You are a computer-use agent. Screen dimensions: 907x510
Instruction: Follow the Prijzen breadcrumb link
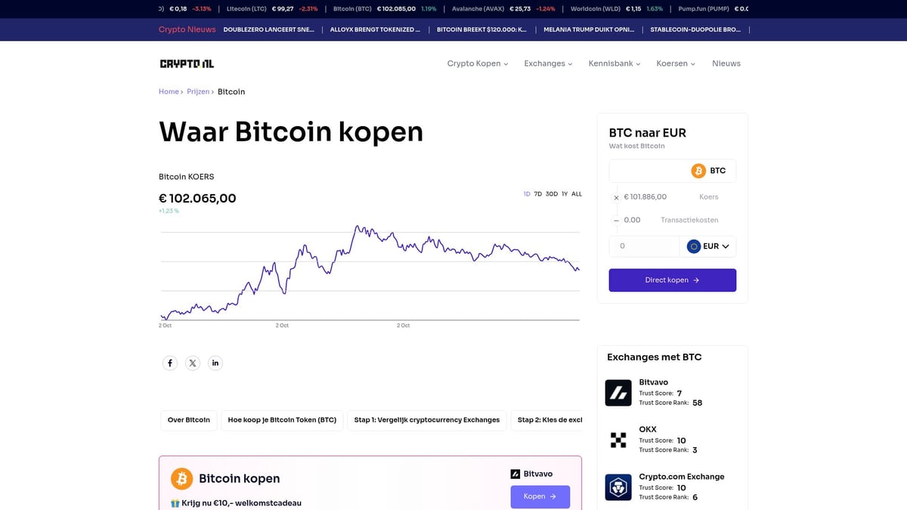coord(198,91)
